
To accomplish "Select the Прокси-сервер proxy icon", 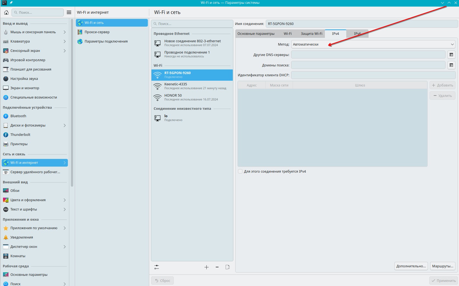I will point(80,32).
